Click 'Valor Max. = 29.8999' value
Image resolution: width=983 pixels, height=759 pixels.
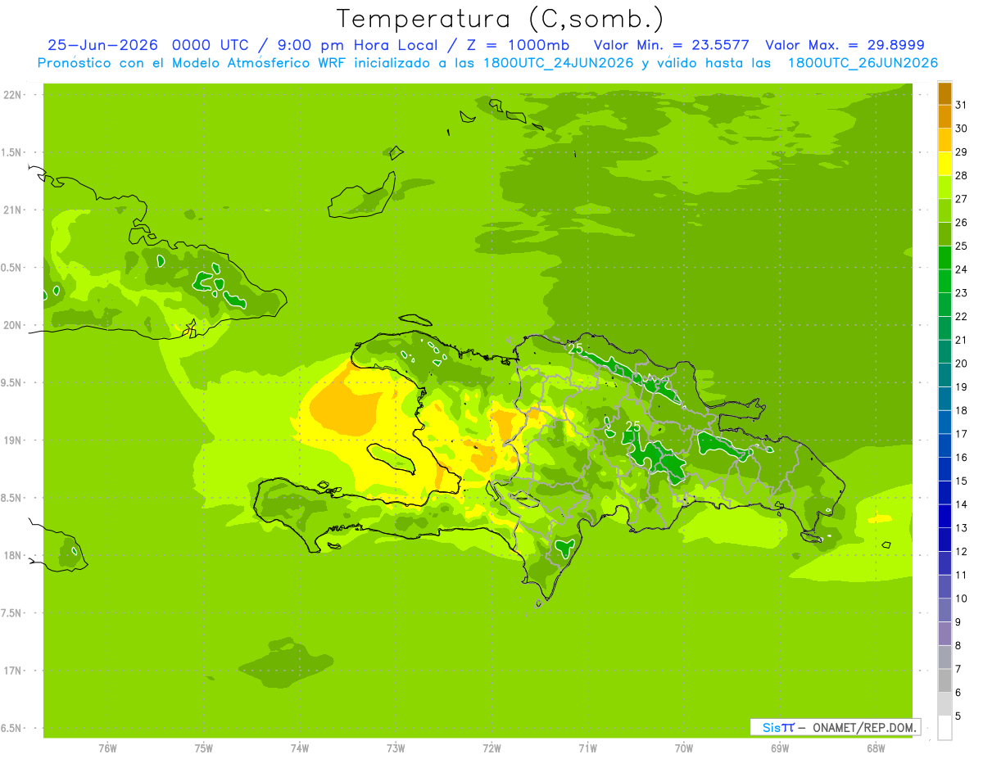[845, 45]
